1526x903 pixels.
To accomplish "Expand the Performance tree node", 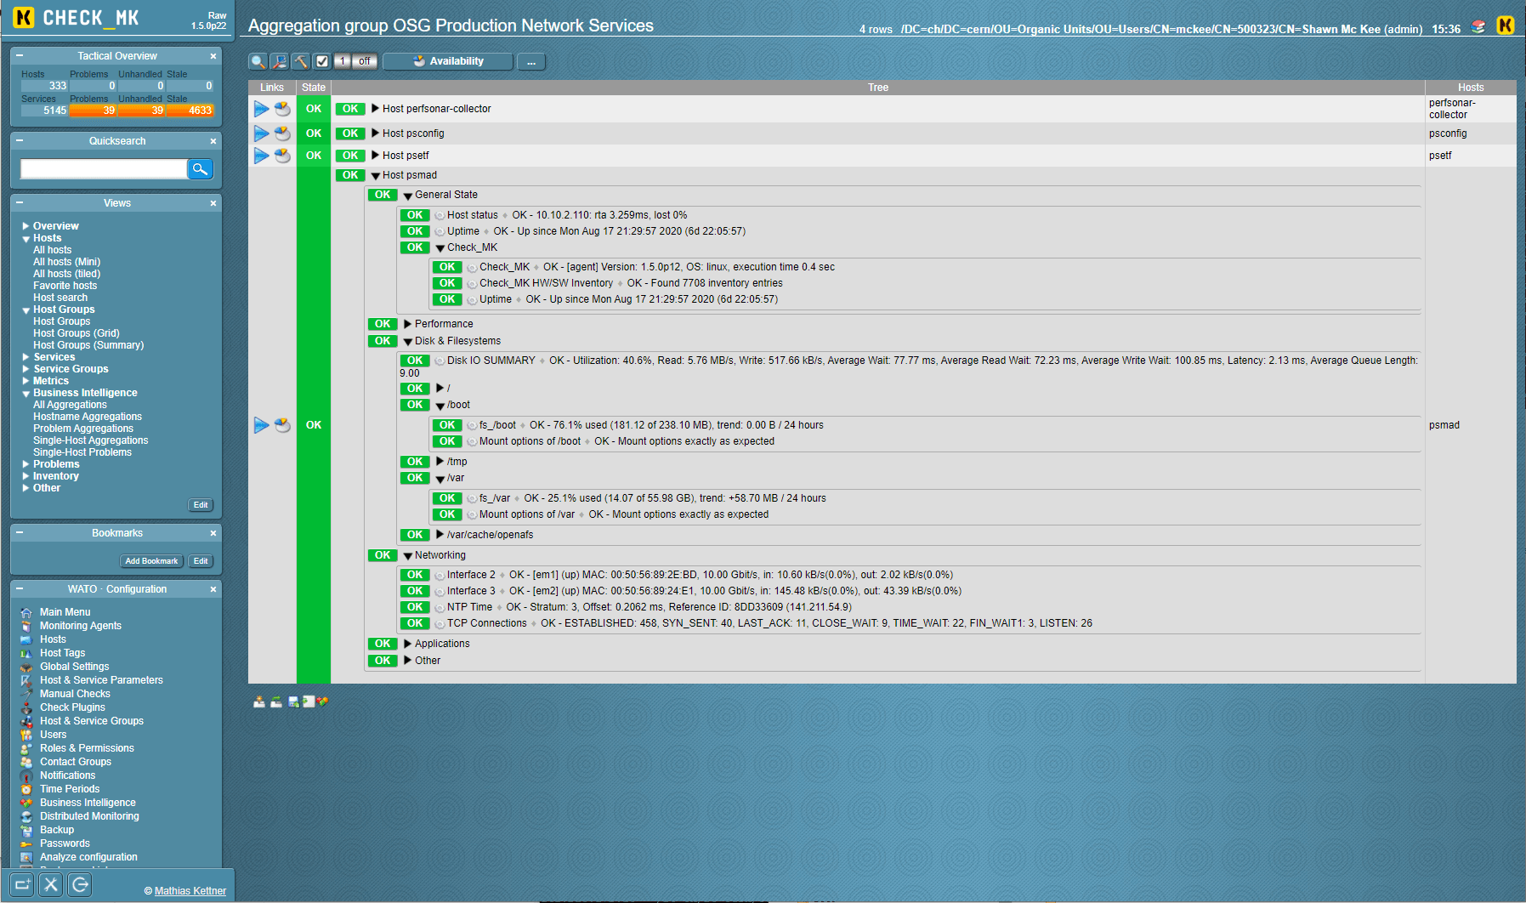I will [408, 324].
